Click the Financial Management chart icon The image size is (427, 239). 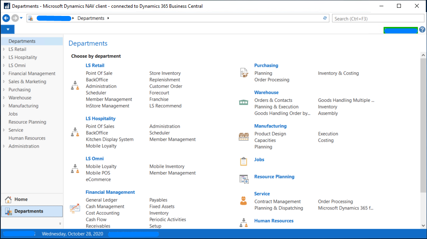(x=75, y=208)
